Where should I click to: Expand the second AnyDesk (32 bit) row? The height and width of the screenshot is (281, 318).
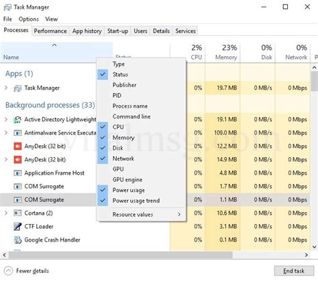click(6, 160)
